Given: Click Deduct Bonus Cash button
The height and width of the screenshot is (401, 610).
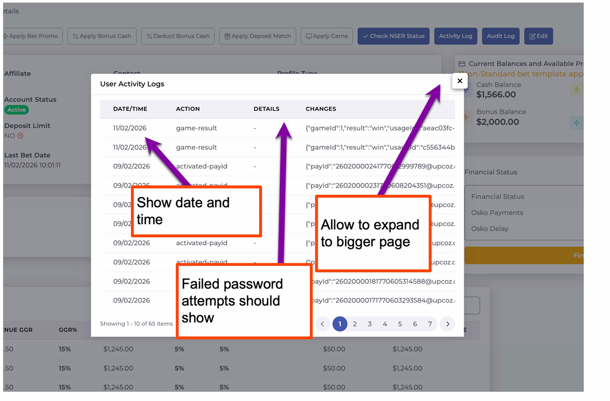Looking at the screenshot, I should pos(178,36).
